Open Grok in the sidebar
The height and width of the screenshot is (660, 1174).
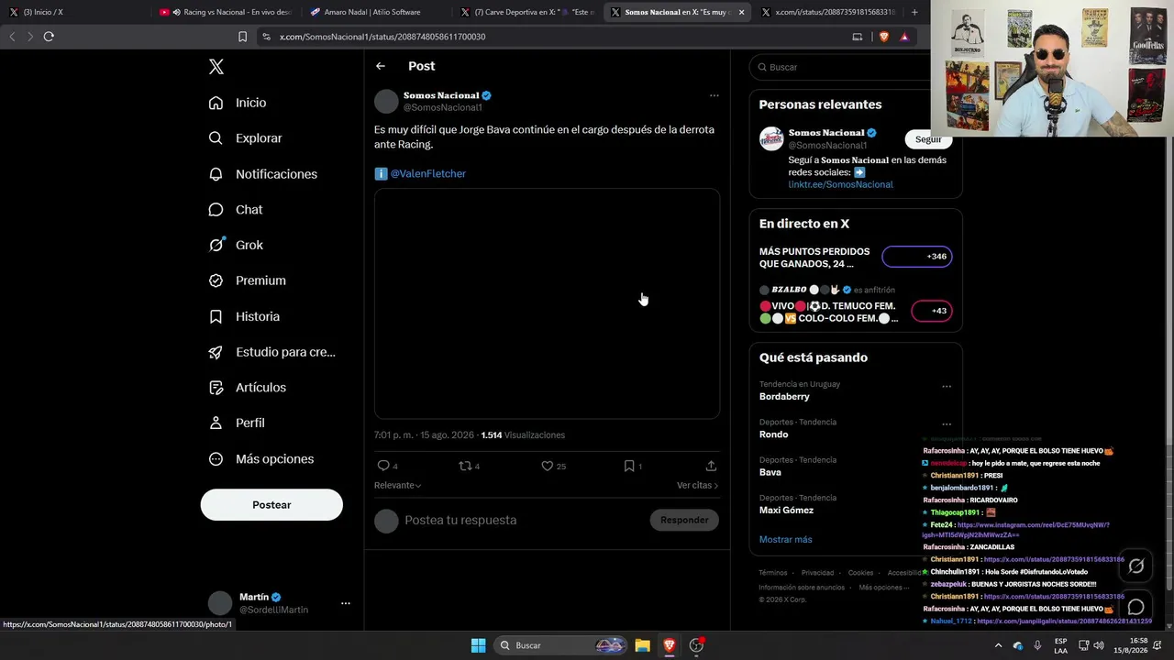[x=236, y=245]
